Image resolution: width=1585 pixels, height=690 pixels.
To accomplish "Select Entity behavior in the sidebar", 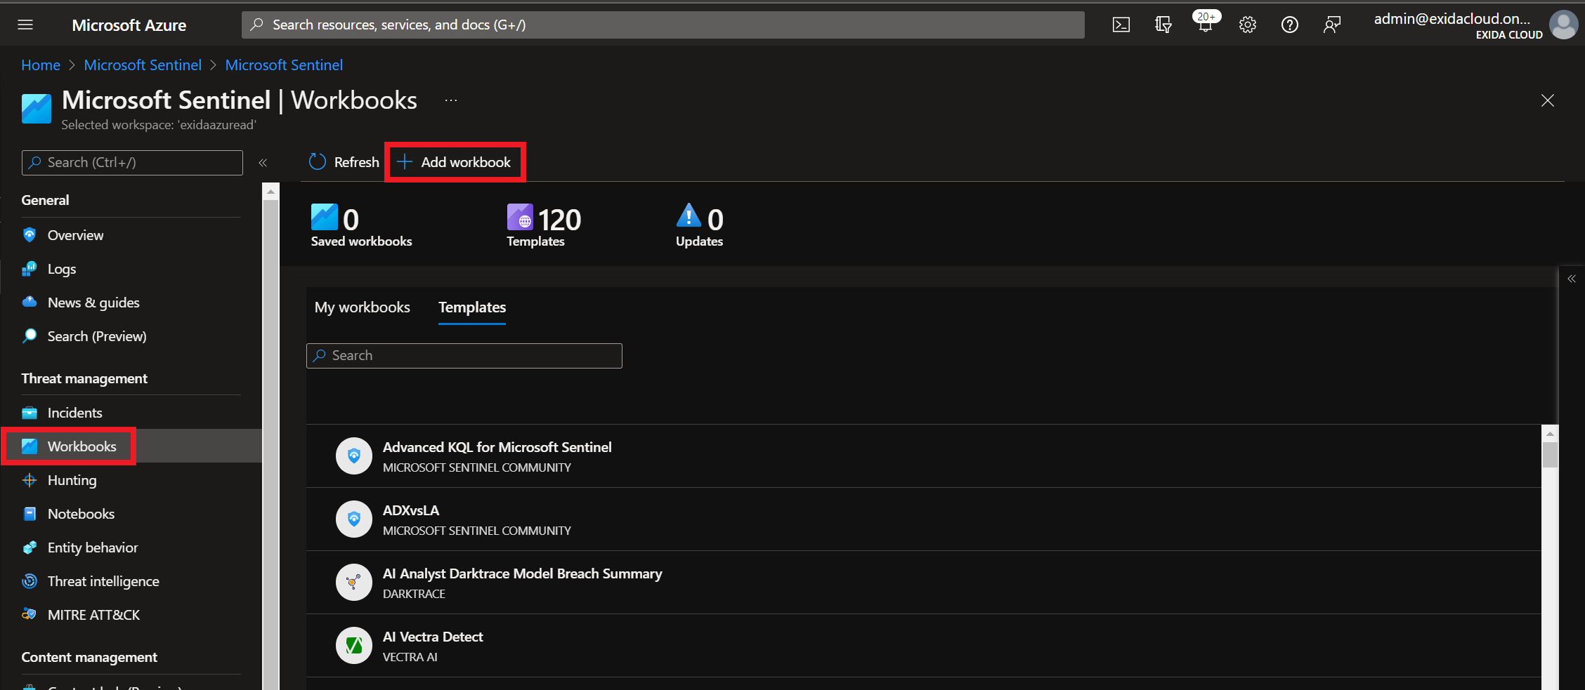I will click(92, 547).
